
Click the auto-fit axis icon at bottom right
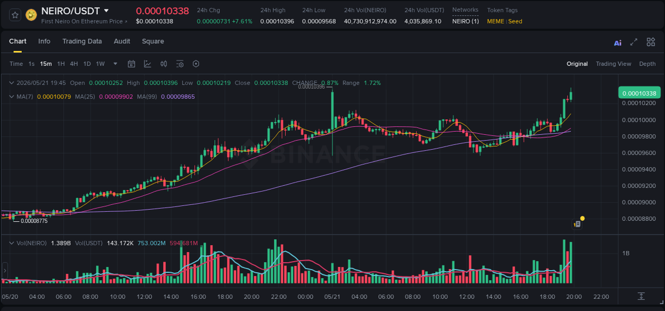[x=642, y=296]
